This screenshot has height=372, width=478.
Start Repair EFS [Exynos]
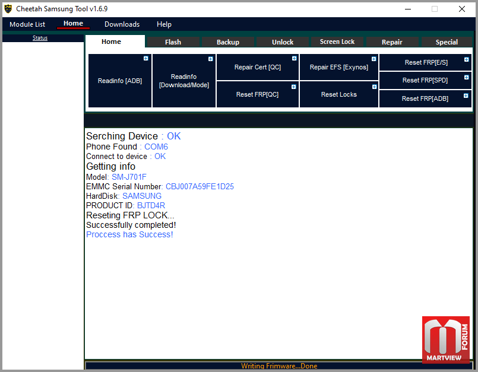(x=339, y=67)
